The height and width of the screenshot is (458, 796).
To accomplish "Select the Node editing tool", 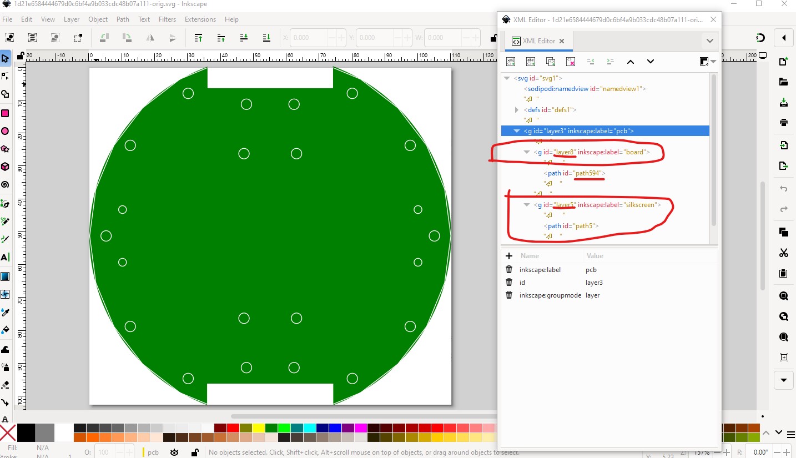I will (5, 76).
